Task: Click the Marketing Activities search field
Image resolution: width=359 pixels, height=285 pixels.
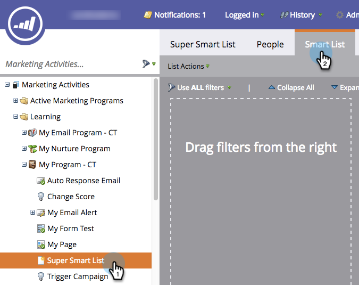Action: 71,64
